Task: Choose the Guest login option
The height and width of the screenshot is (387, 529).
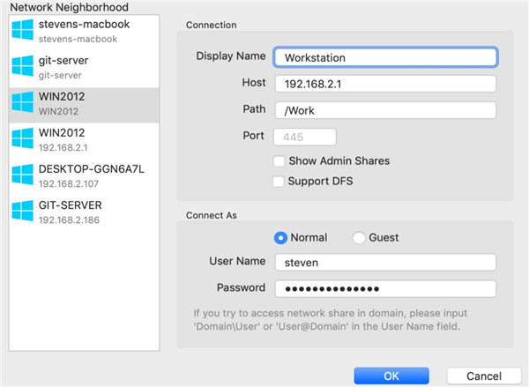Action: (359, 237)
